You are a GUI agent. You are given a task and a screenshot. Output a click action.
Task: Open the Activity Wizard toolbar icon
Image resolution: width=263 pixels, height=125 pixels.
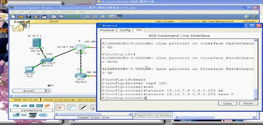44,17
